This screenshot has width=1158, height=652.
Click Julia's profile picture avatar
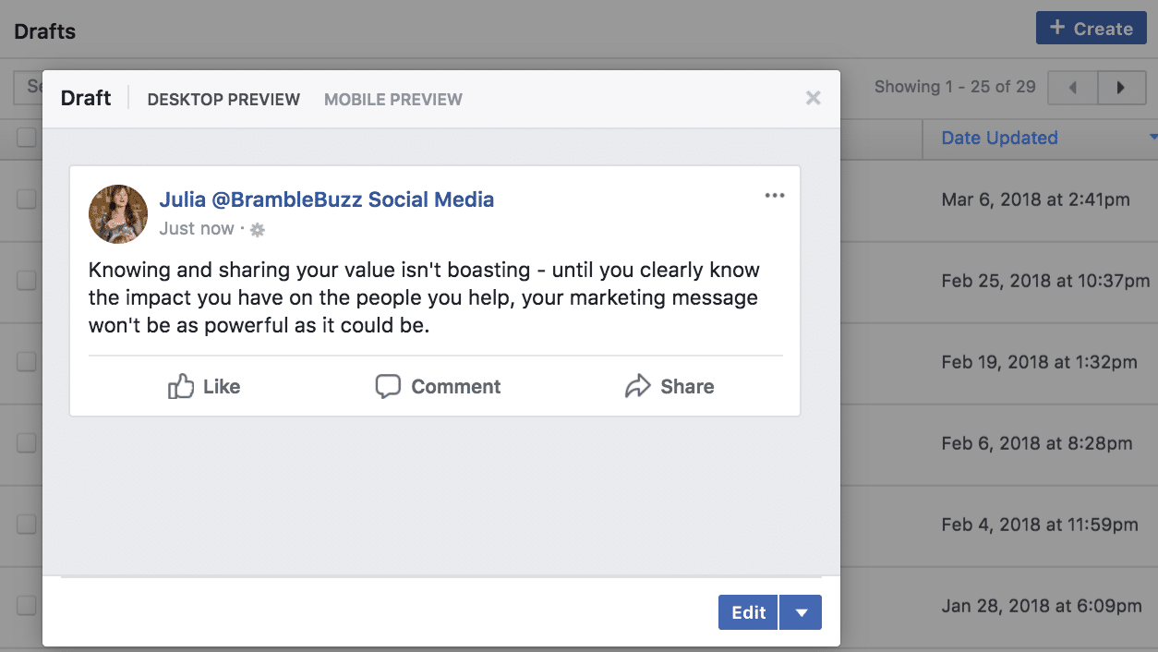pos(118,214)
